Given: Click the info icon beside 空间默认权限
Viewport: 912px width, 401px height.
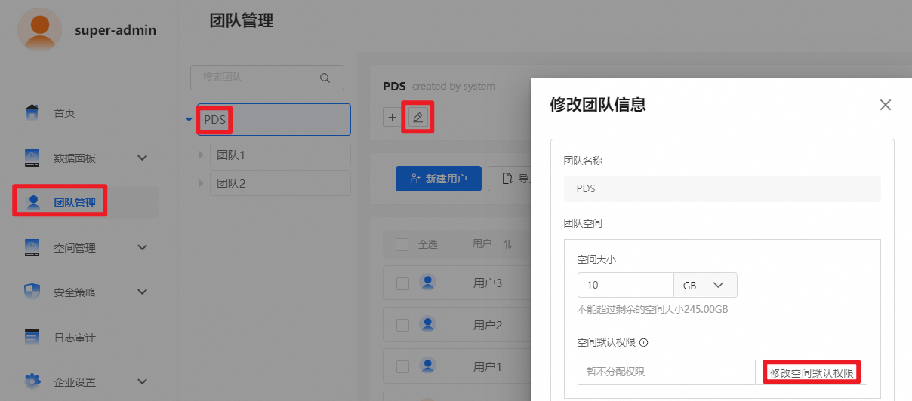Looking at the screenshot, I should [x=644, y=342].
